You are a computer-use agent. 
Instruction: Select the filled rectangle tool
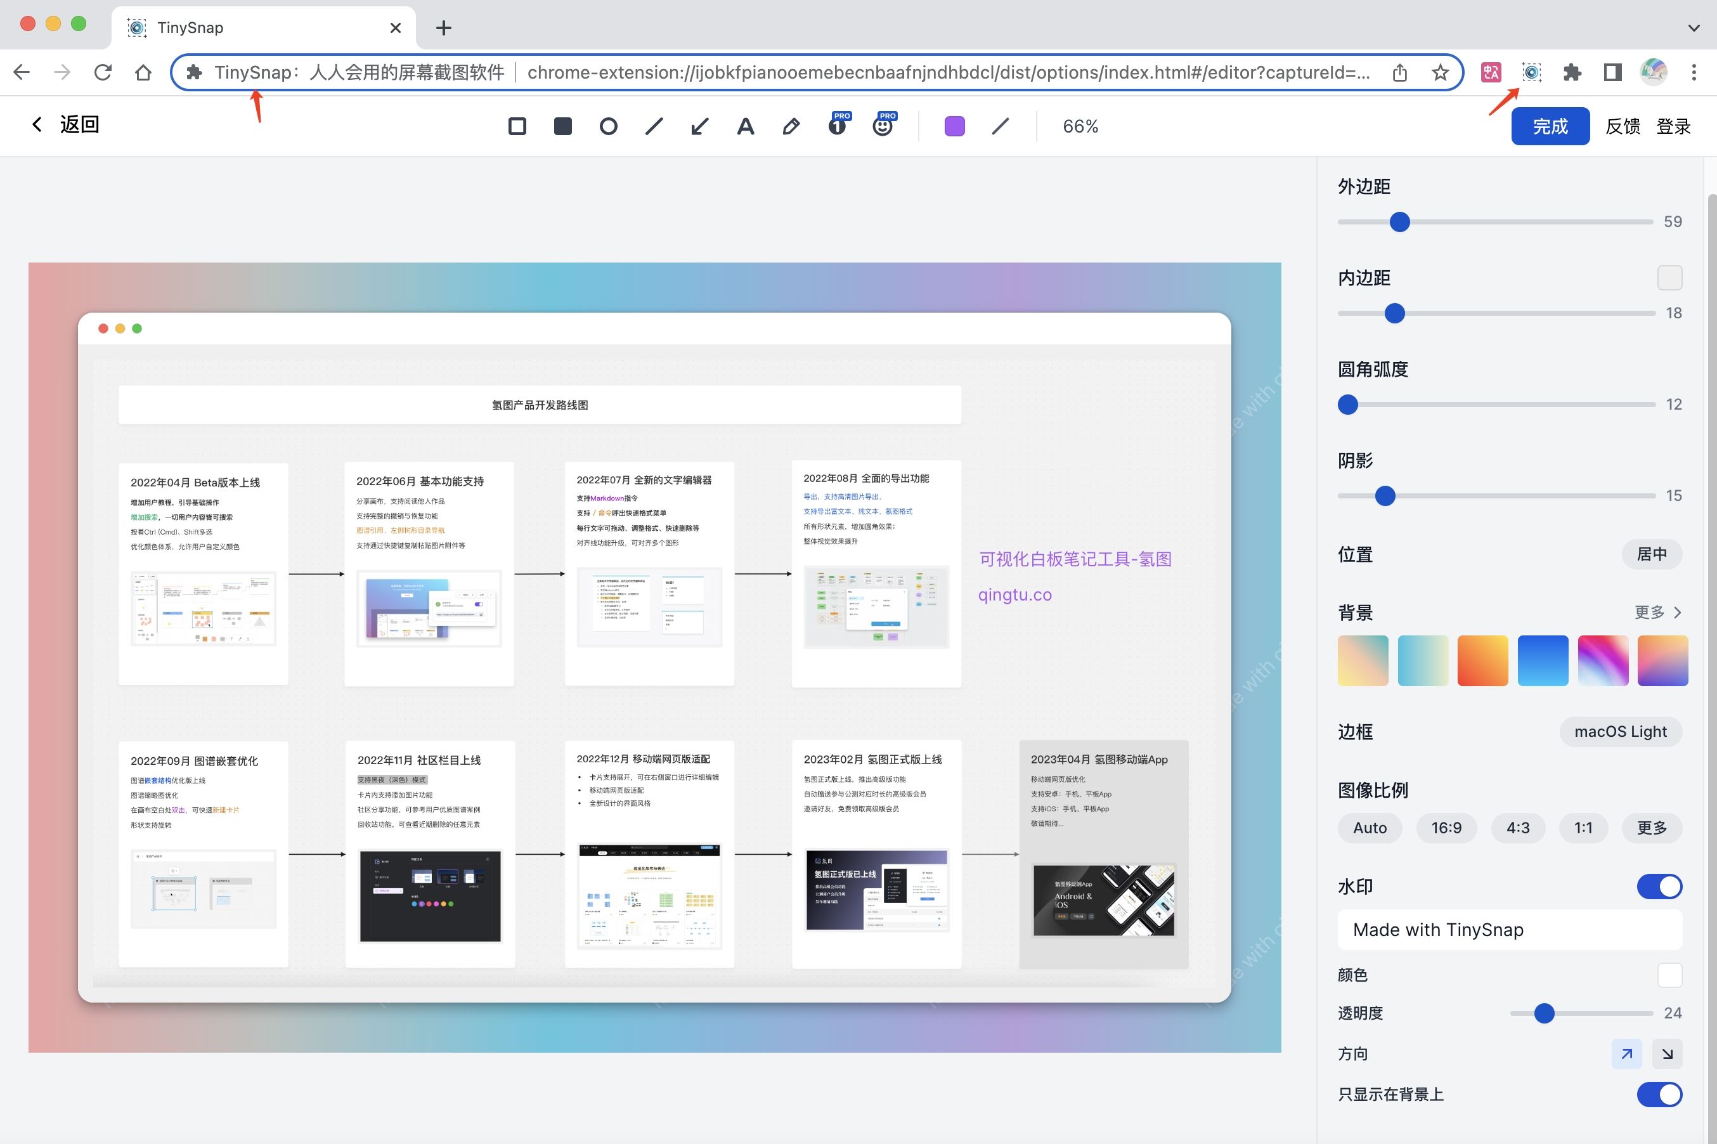pos(562,126)
